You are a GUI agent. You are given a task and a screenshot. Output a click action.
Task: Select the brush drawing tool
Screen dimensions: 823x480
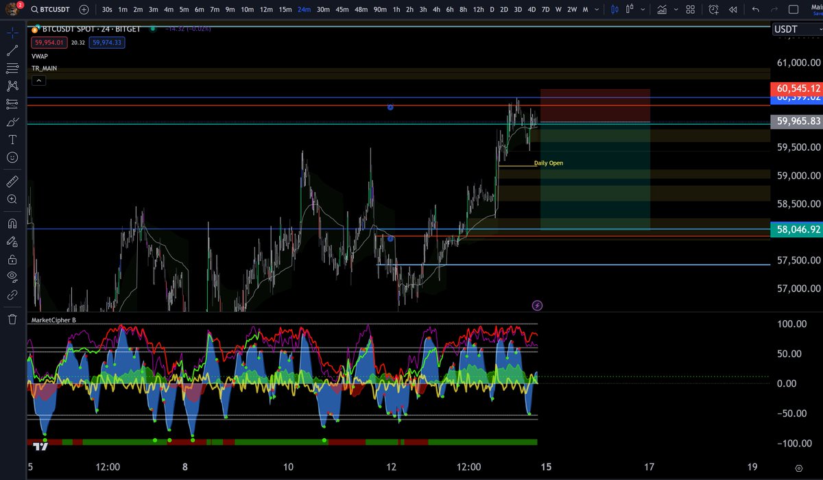point(12,121)
